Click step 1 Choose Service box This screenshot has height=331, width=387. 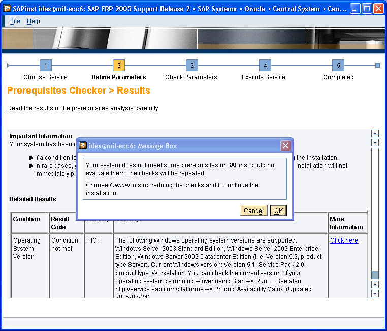[x=46, y=65]
